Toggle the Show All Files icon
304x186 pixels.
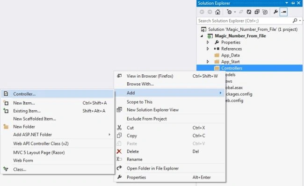[x=265, y=12]
